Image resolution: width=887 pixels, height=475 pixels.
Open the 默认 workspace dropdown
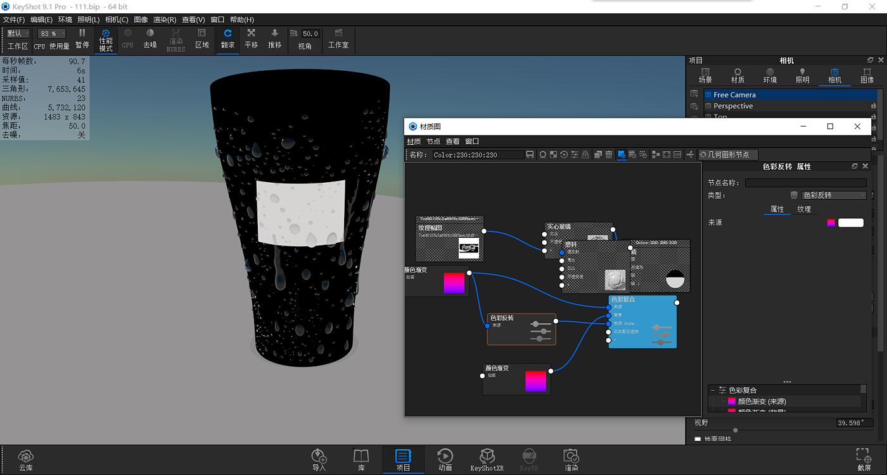pyautogui.click(x=18, y=34)
